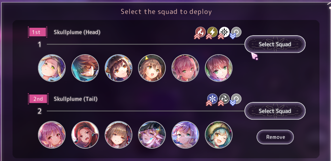Select the red-hooded character portrait in squad 2
This screenshot has height=161, width=331.
click(x=85, y=135)
